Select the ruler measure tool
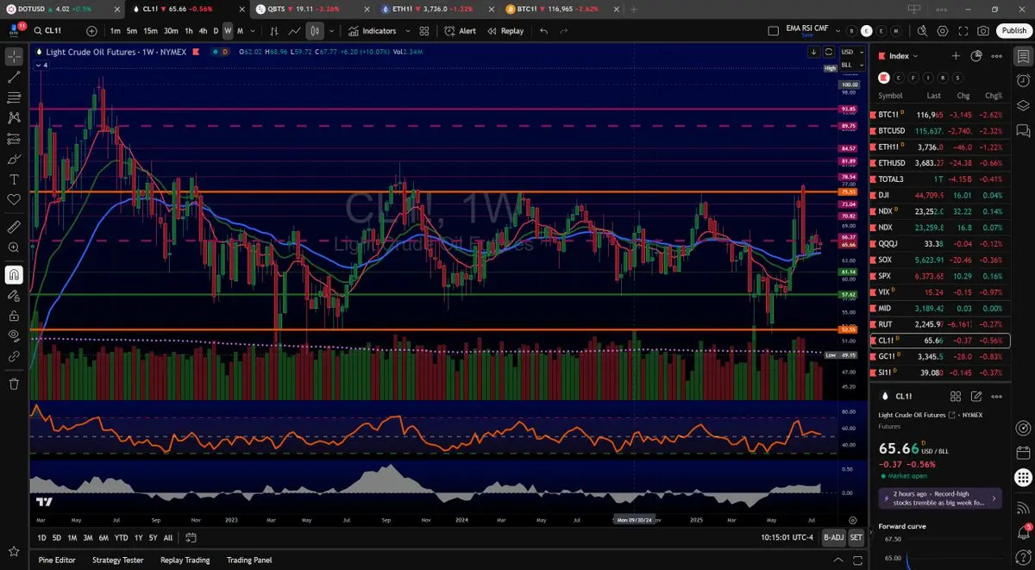The image size is (1035, 570). pyautogui.click(x=14, y=228)
